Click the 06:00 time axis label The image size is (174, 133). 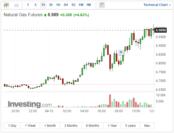pos(102,111)
